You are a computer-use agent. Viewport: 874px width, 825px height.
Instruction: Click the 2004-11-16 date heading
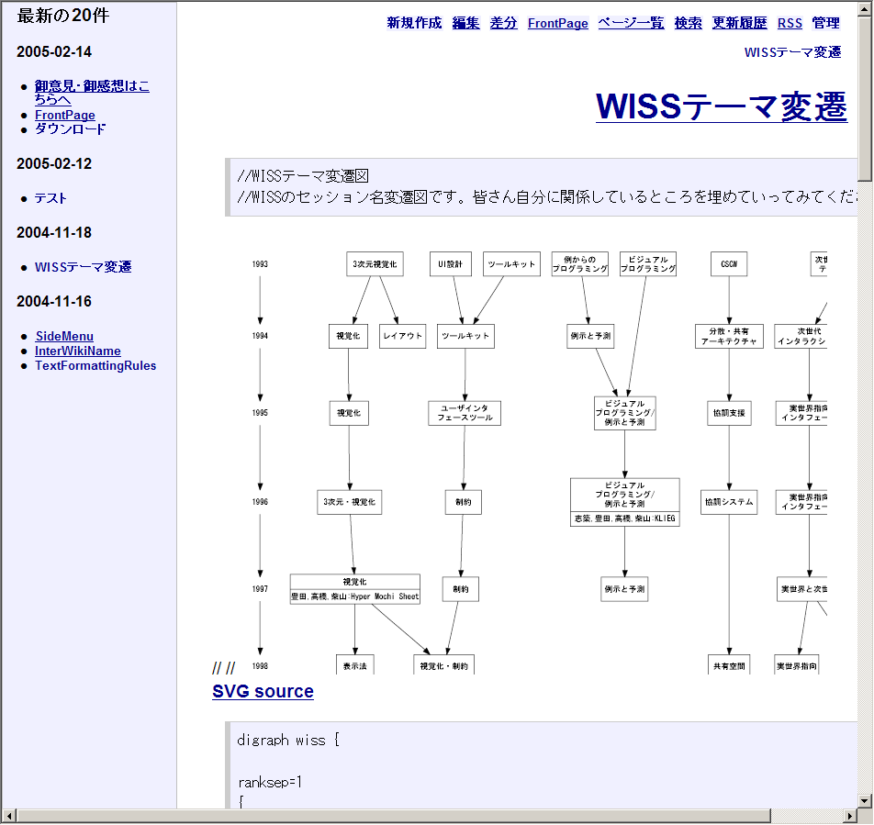coord(54,302)
